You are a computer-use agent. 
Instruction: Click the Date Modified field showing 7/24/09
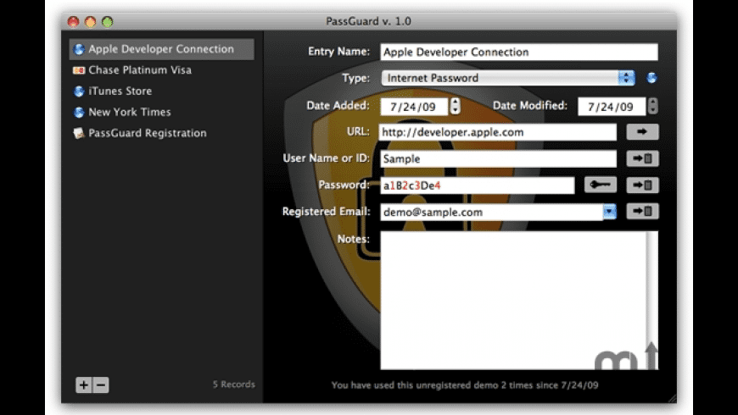(612, 107)
